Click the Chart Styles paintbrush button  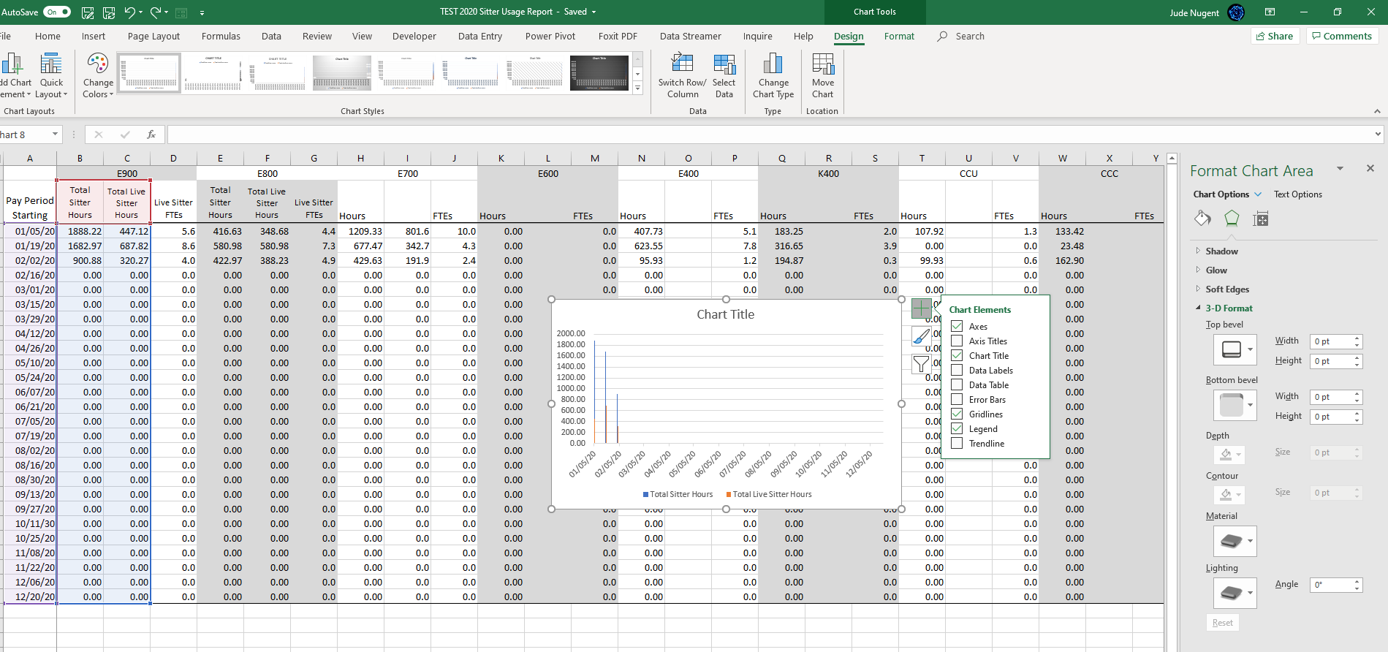(x=921, y=336)
